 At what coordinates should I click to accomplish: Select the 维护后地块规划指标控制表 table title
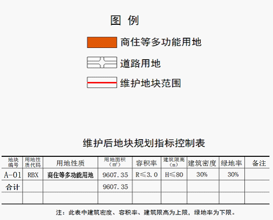(144, 143)
